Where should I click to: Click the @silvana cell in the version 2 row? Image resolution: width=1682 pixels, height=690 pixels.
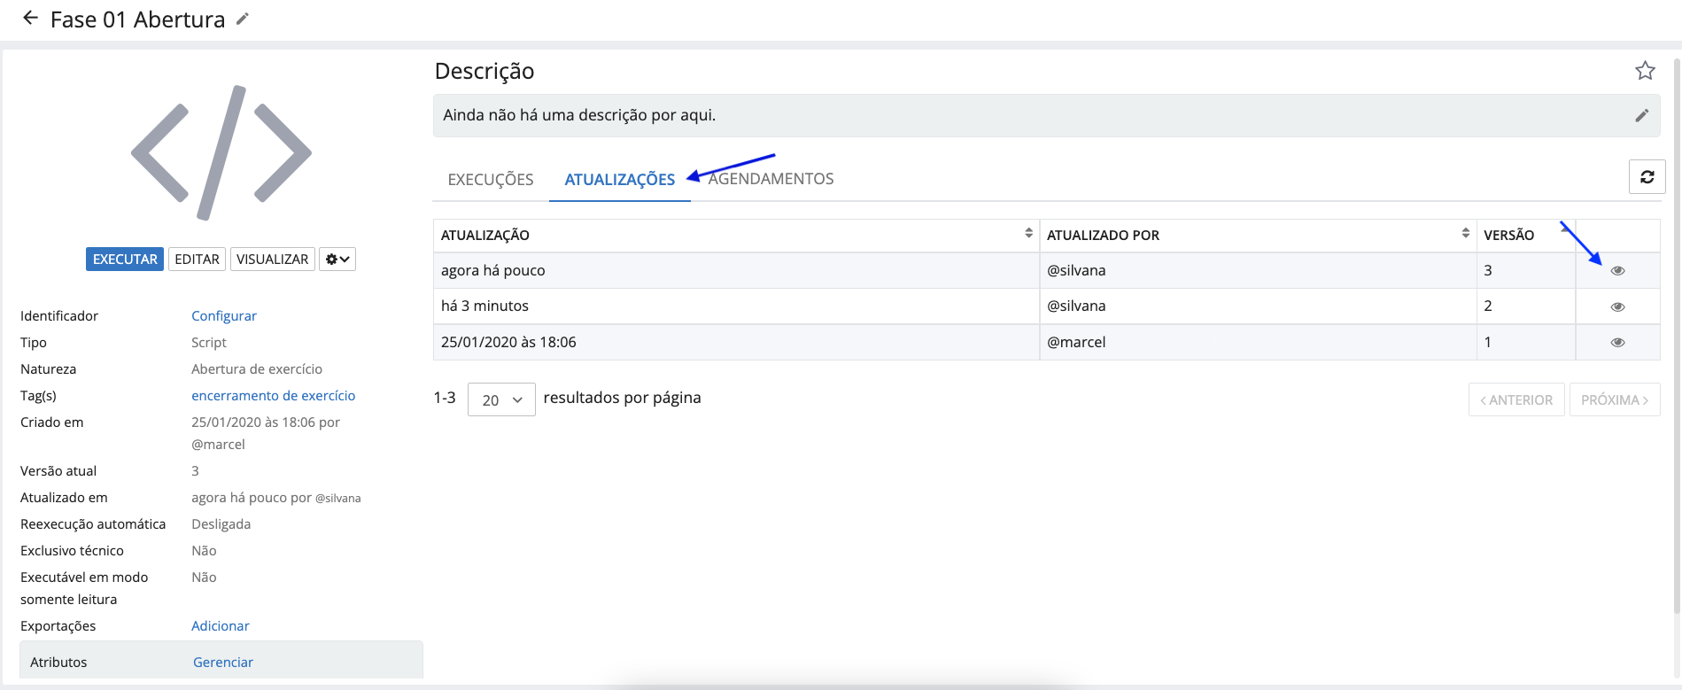click(1258, 306)
